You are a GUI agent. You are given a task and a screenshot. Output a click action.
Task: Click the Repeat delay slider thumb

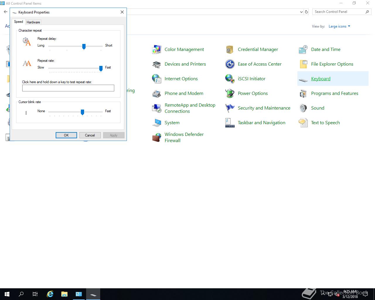[x=84, y=47]
